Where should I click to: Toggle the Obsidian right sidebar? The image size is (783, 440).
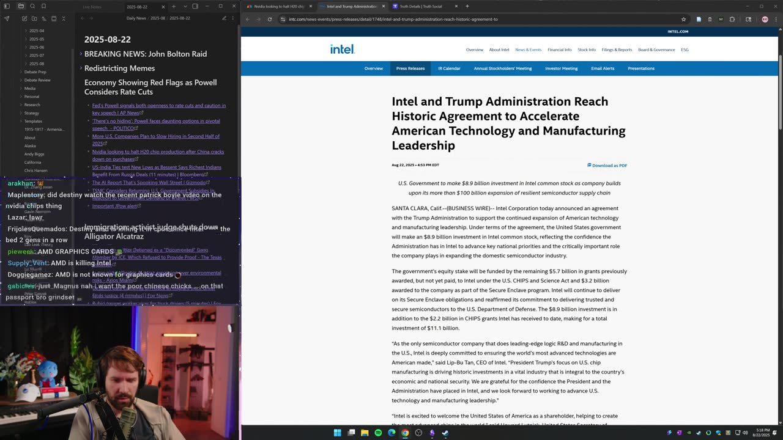point(195,6)
